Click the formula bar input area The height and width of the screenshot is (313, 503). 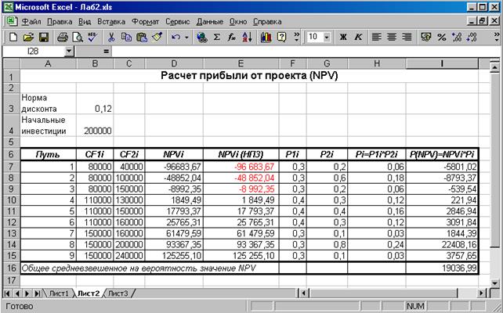click(305, 52)
